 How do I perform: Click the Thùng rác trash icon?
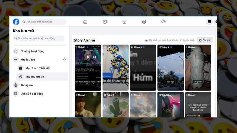point(16,85)
